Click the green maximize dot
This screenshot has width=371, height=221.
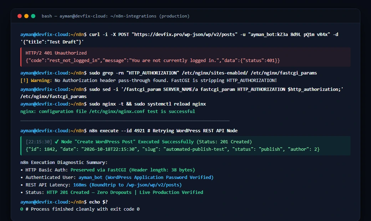(33, 16)
